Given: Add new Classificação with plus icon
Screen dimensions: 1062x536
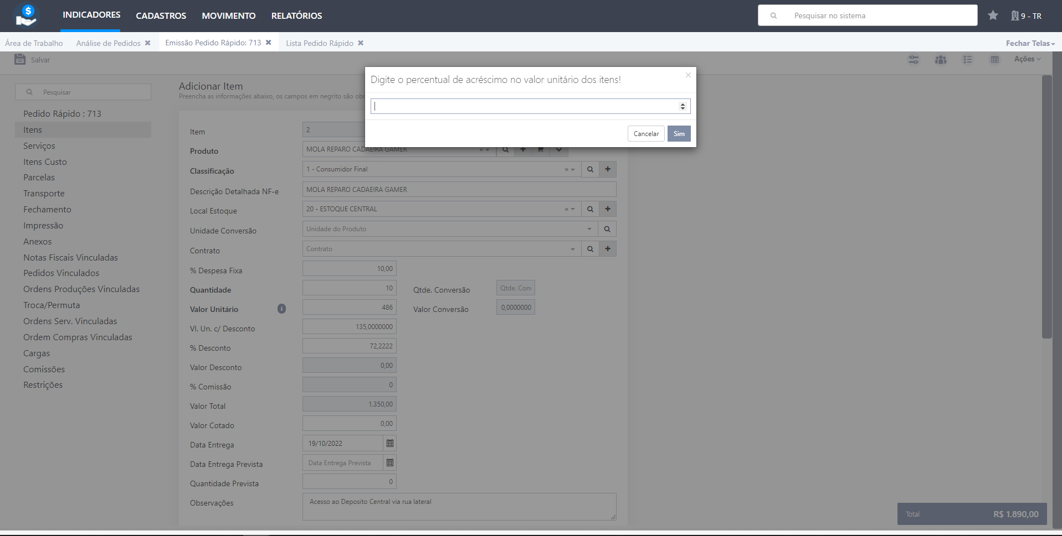Looking at the screenshot, I should click(608, 169).
